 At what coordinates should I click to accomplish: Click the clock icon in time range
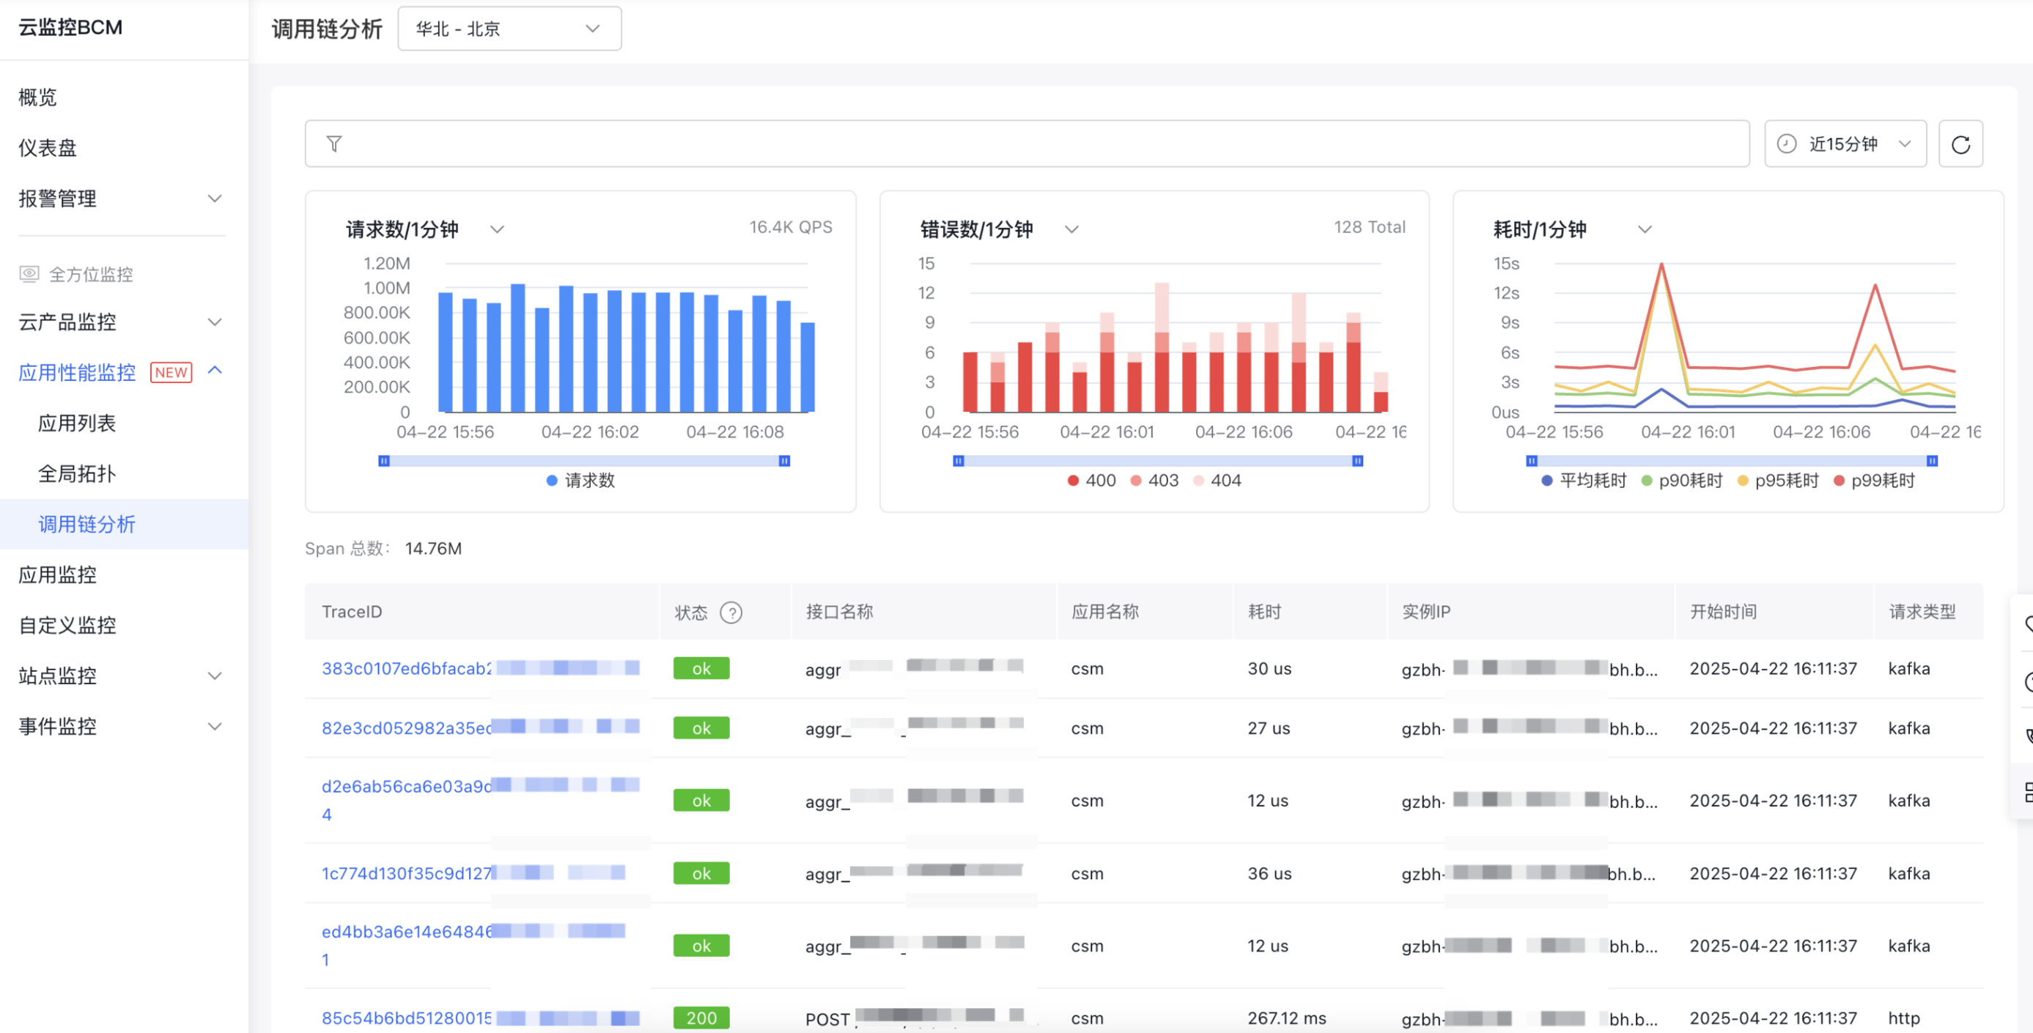pos(1787,144)
